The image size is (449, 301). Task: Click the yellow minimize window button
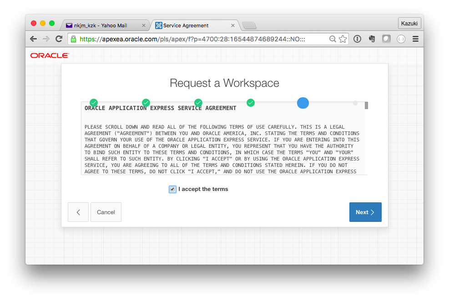coord(43,23)
